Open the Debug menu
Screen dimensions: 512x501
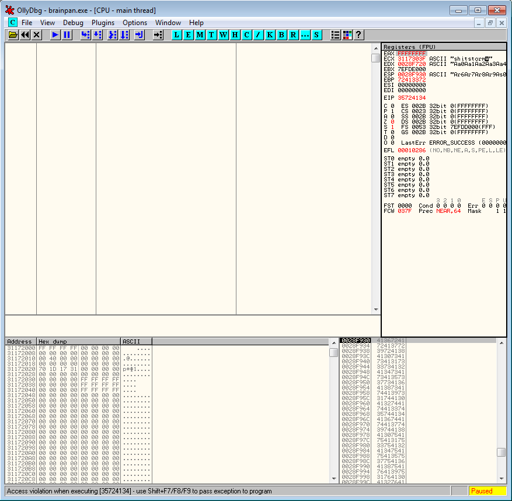click(x=73, y=23)
